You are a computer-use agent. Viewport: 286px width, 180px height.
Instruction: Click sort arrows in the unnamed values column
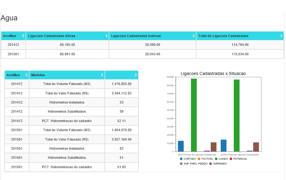click(x=136, y=75)
